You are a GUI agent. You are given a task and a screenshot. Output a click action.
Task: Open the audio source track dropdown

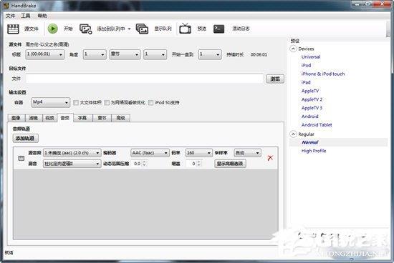click(72, 153)
